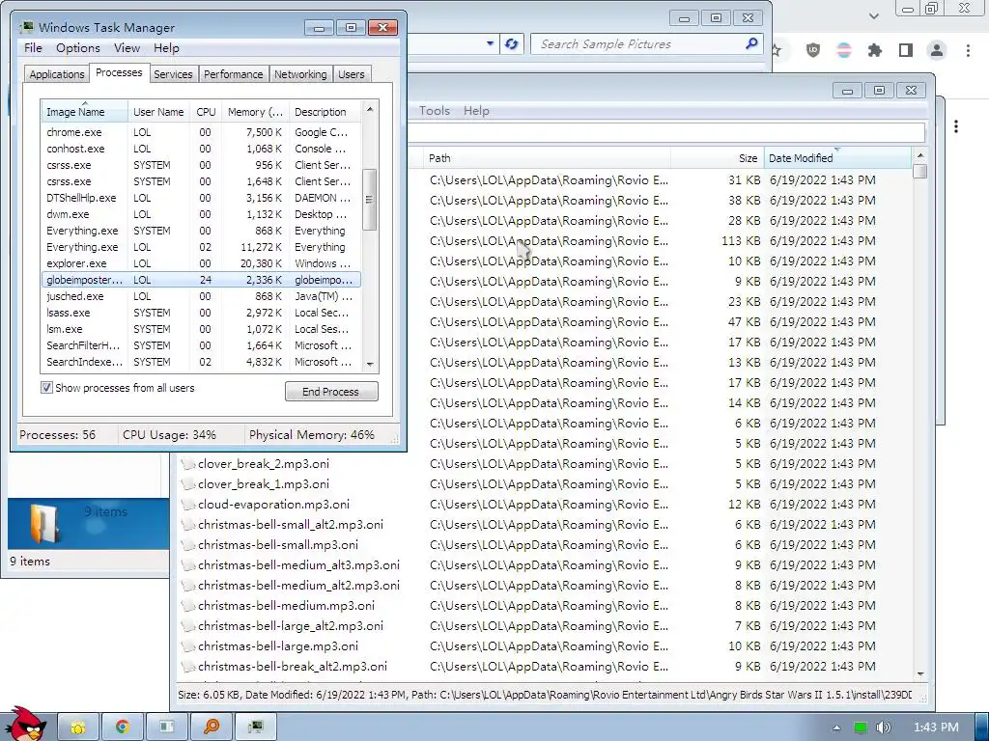Image resolution: width=989 pixels, height=741 pixels.
Task: Click Chrome extensions puzzle icon
Action: click(874, 50)
